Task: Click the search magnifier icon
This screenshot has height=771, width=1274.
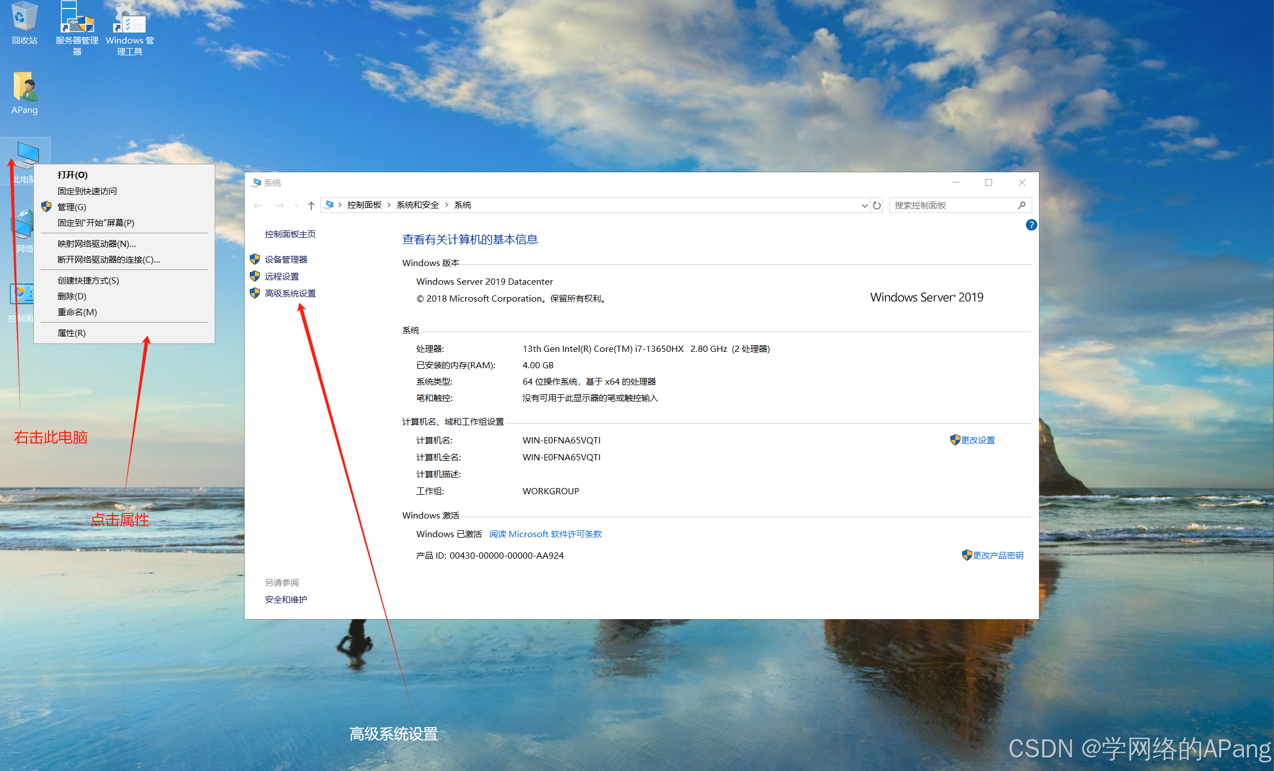Action: click(x=1021, y=205)
